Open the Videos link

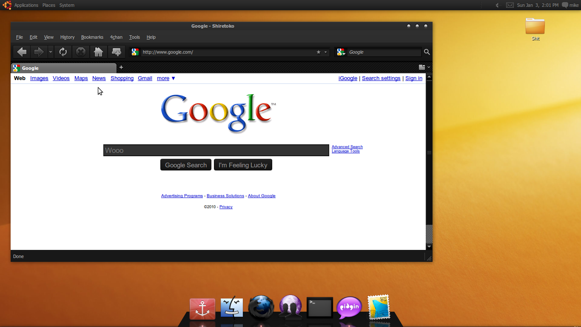coord(61,78)
